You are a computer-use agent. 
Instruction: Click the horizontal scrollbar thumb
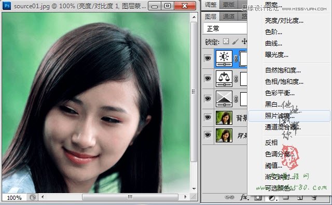pos(130,197)
